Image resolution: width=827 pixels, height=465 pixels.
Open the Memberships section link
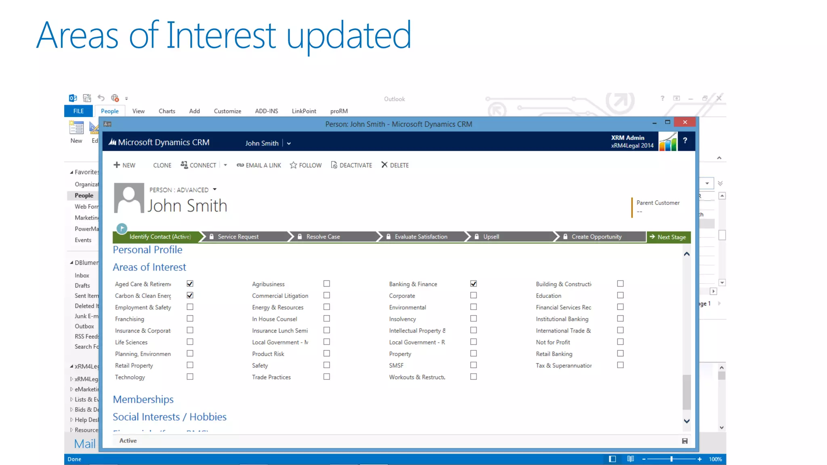[x=143, y=399]
